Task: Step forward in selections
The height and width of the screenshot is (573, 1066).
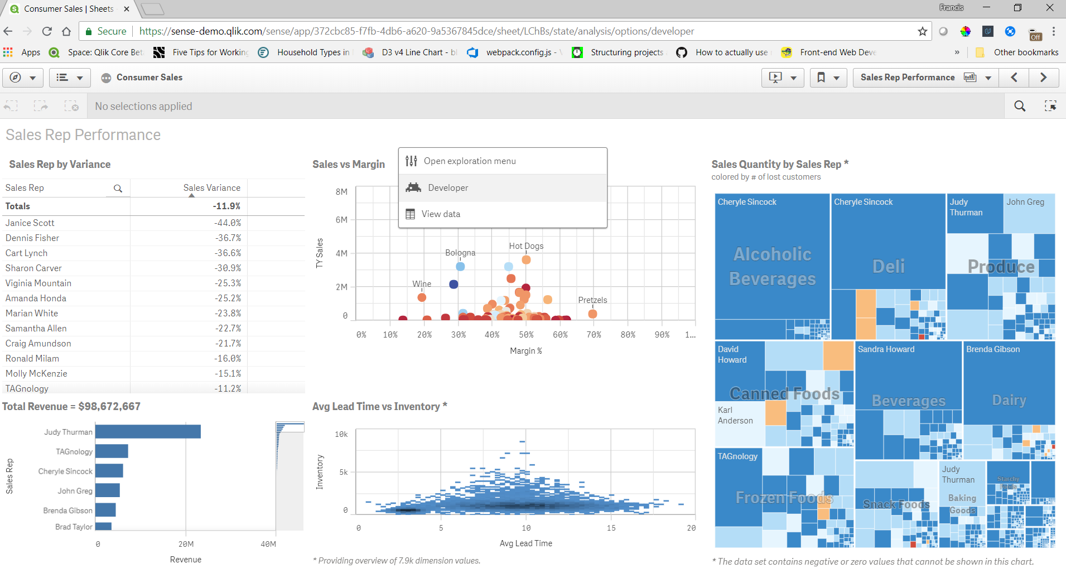Action: pos(41,106)
